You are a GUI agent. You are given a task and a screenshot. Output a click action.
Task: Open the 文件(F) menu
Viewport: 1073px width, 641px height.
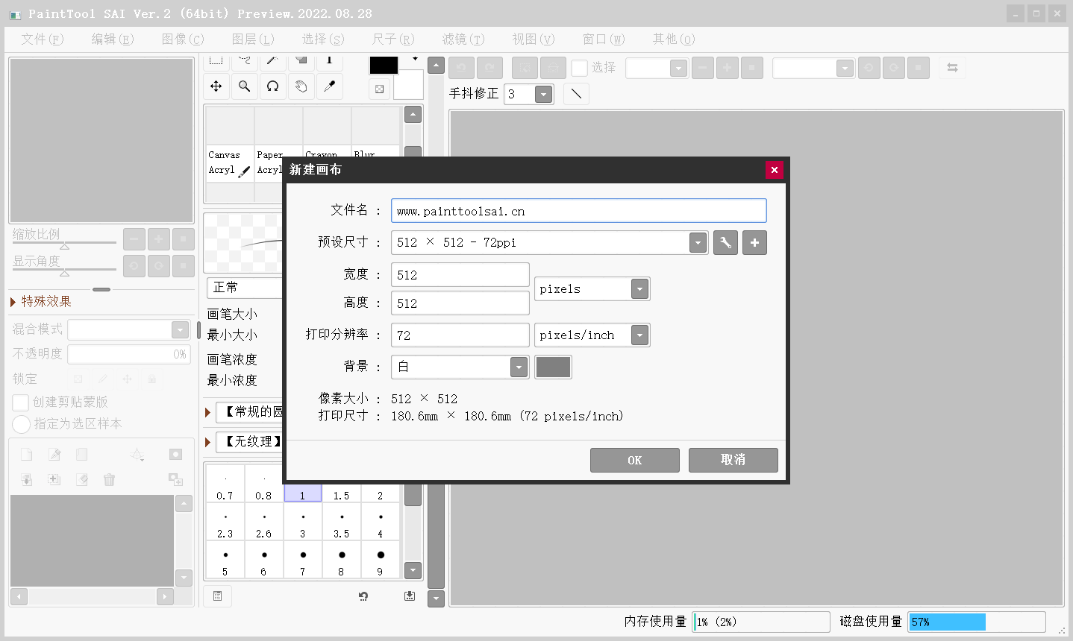(x=42, y=39)
